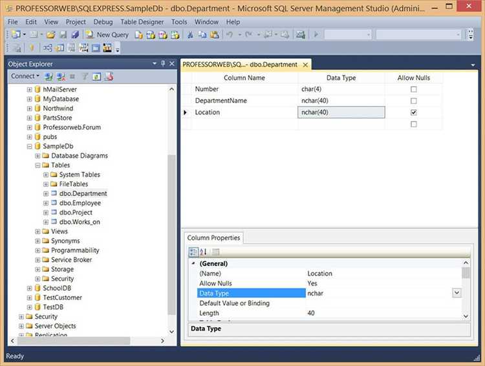The width and height of the screenshot is (485, 366).
Task: Click the Cut scissors icon
Action: pos(190,34)
